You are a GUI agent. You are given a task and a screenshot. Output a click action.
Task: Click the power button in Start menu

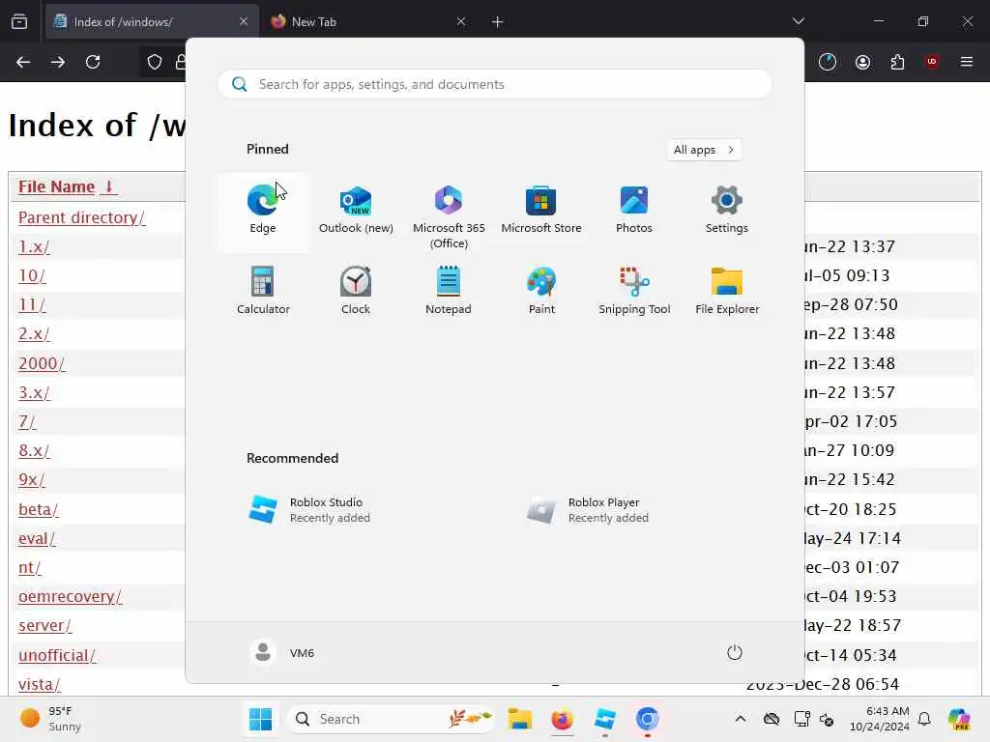(x=735, y=652)
